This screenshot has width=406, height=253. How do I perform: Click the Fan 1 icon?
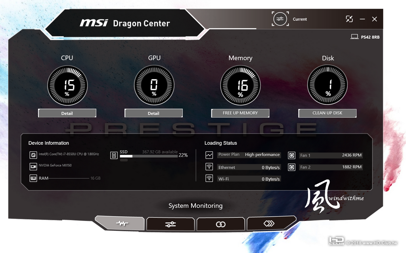point(292,155)
